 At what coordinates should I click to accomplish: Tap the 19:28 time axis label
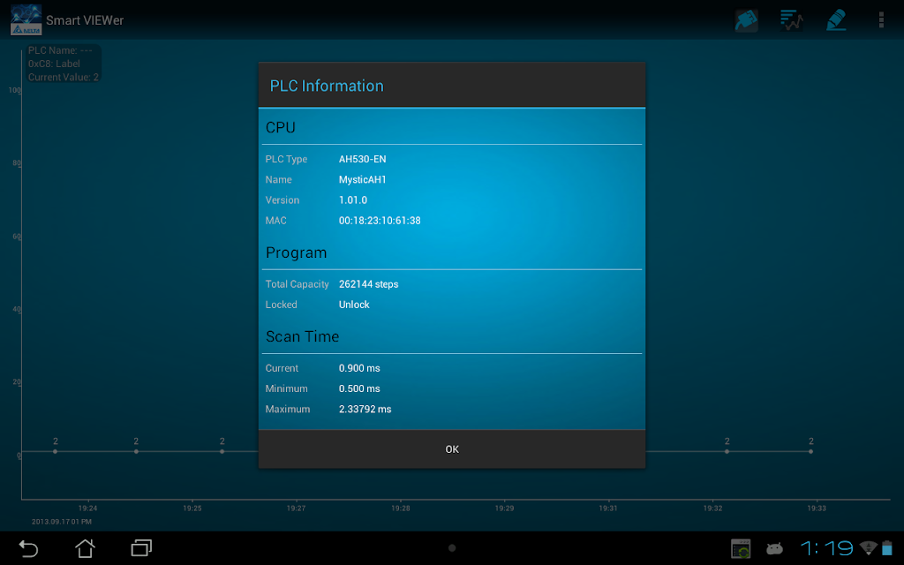pos(400,508)
